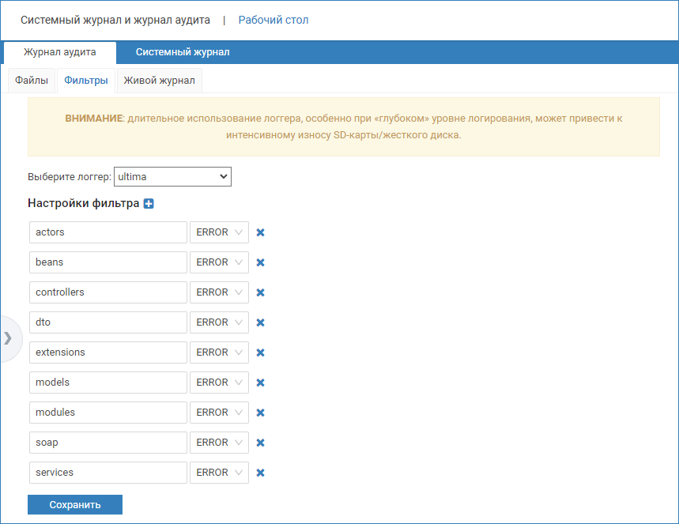The image size is (679, 524).
Task: Add a new filter with plus icon
Action: (149, 204)
